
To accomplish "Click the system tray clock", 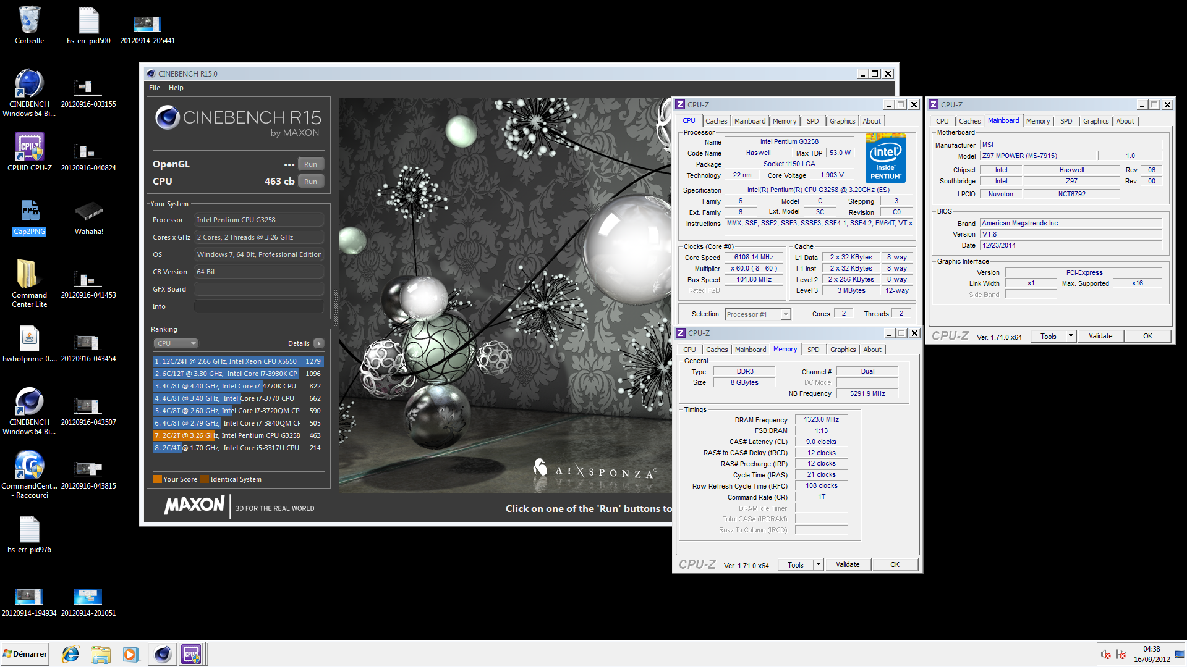I will coord(1151,654).
